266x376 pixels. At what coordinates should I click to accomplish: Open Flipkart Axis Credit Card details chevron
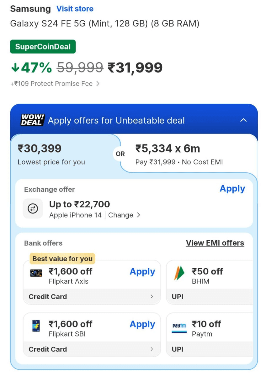(152, 296)
